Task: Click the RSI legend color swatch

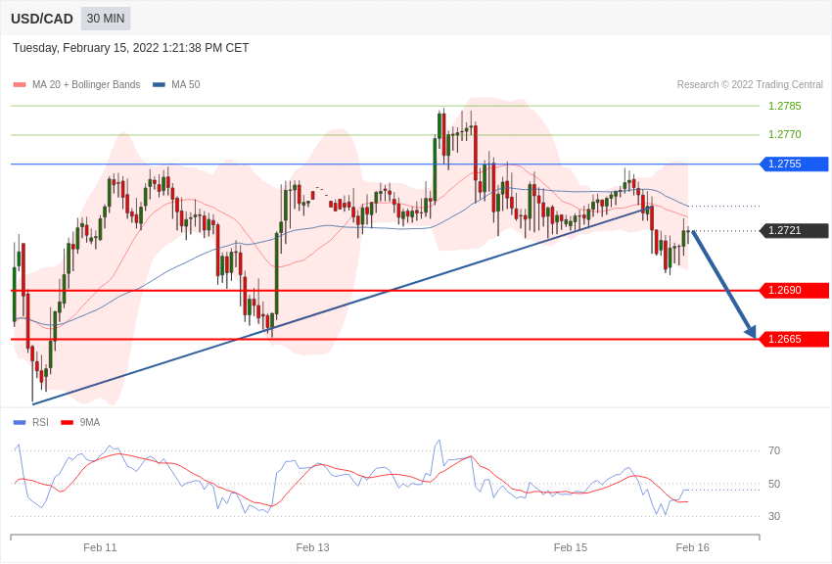Action: pos(20,423)
